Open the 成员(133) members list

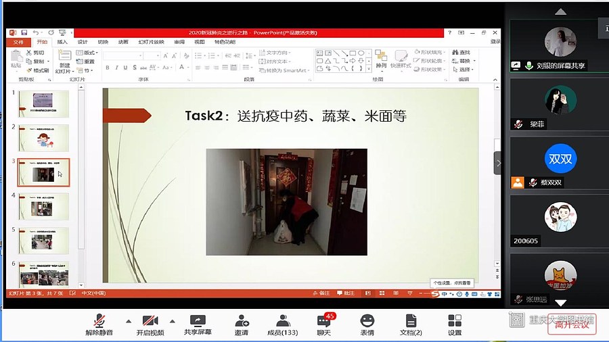pyautogui.click(x=283, y=320)
